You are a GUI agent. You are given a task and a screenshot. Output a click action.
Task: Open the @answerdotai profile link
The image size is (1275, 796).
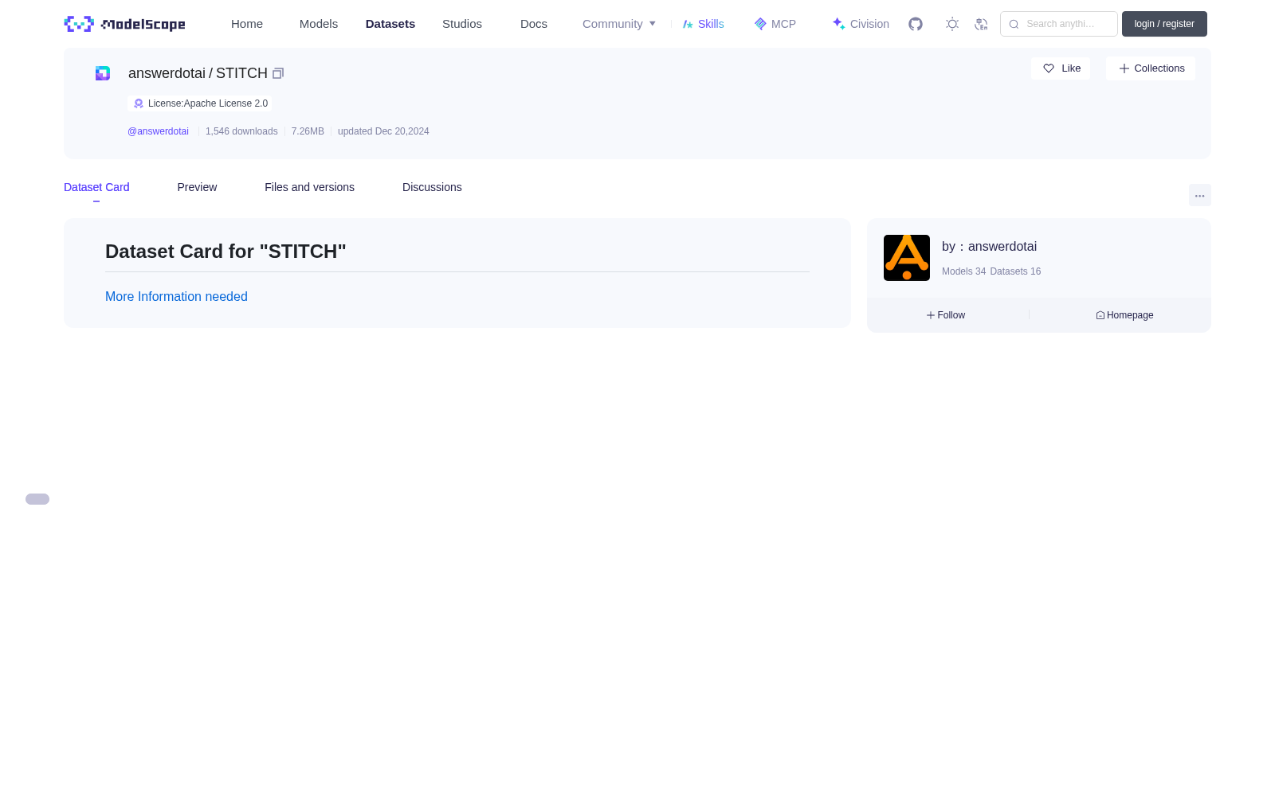[x=158, y=131]
